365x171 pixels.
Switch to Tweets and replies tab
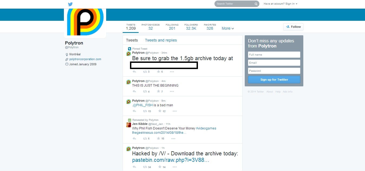(x=161, y=40)
